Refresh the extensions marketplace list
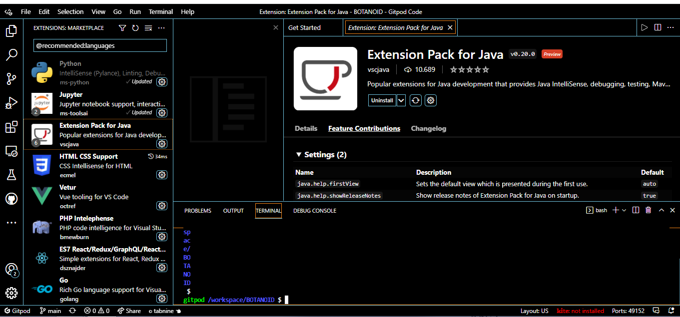This screenshot has width=680, height=317. click(x=135, y=28)
